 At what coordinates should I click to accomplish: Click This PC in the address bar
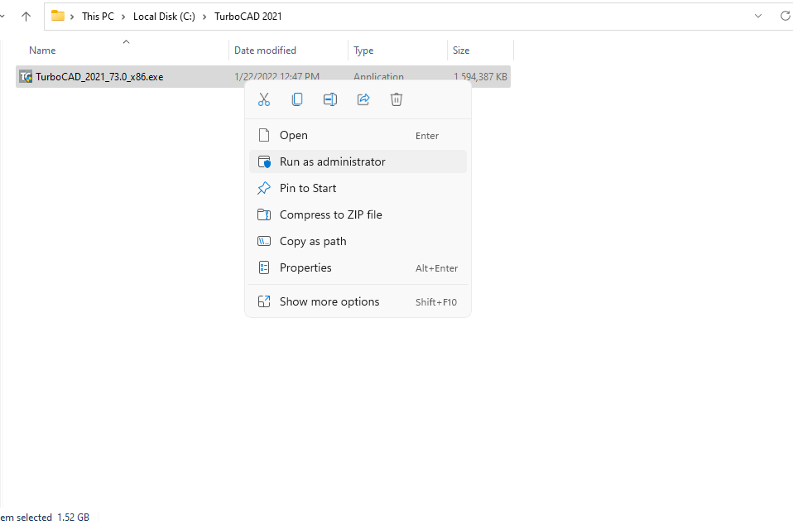click(99, 17)
